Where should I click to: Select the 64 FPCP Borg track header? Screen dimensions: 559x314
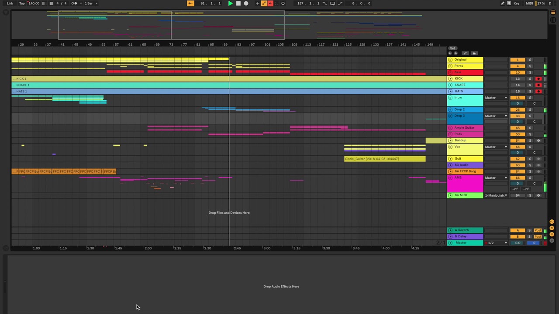(x=466, y=171)
